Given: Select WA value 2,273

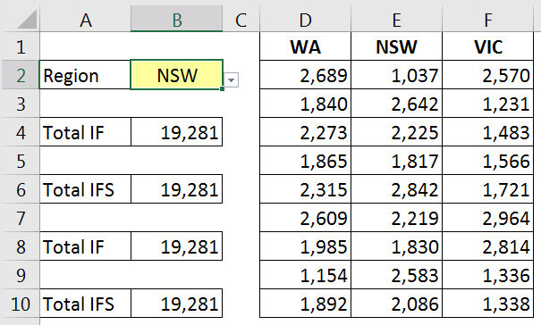Looking at the screenshot, I should (305, 132).
